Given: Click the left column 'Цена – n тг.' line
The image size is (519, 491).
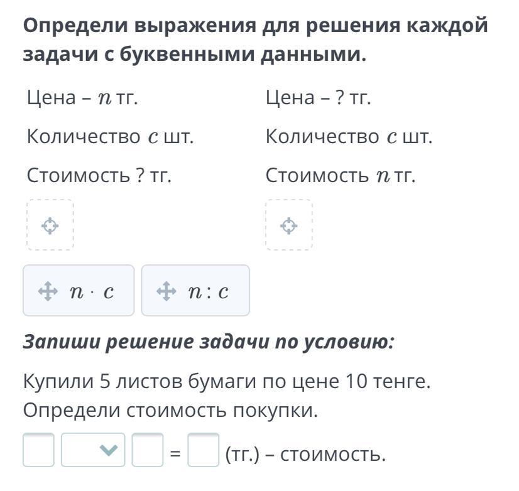Looking at the screenshot, I should [x=82, y=98].
